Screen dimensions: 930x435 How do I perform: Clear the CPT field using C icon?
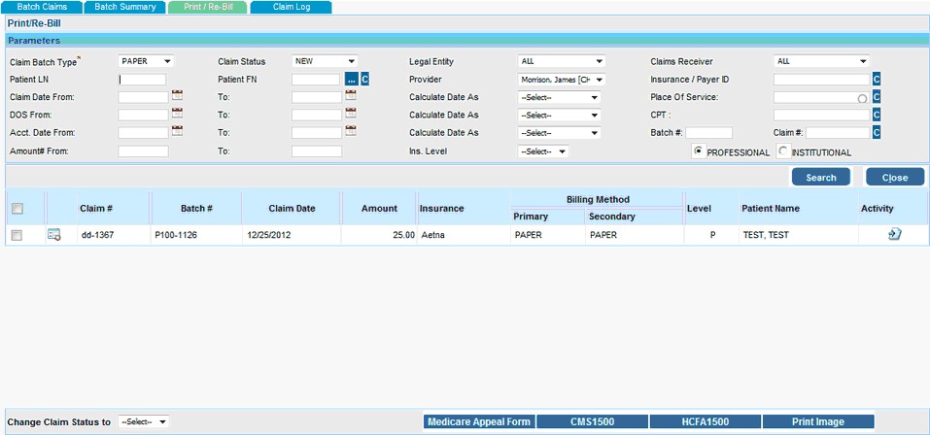[x=876, y=115]
